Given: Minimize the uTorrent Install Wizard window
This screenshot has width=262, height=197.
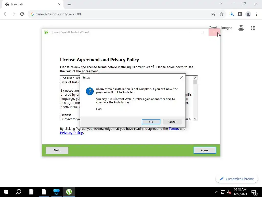Looking at the screenshot, I should click(x=191, y=32).
